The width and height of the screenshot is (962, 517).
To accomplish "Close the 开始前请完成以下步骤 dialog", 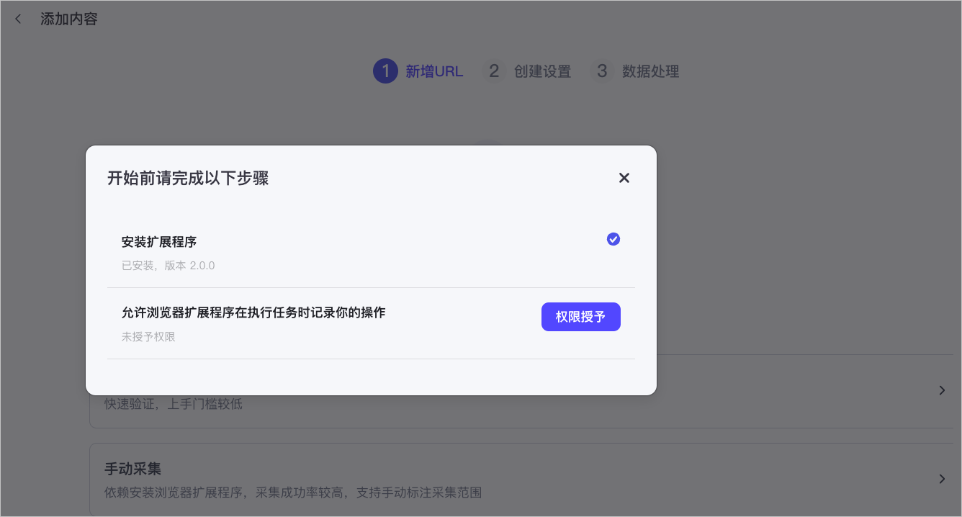I will 624,178.
